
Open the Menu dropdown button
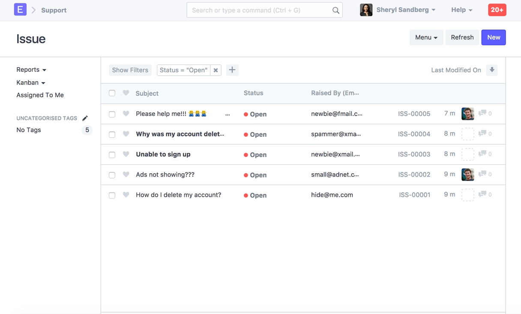pos(426,38)
